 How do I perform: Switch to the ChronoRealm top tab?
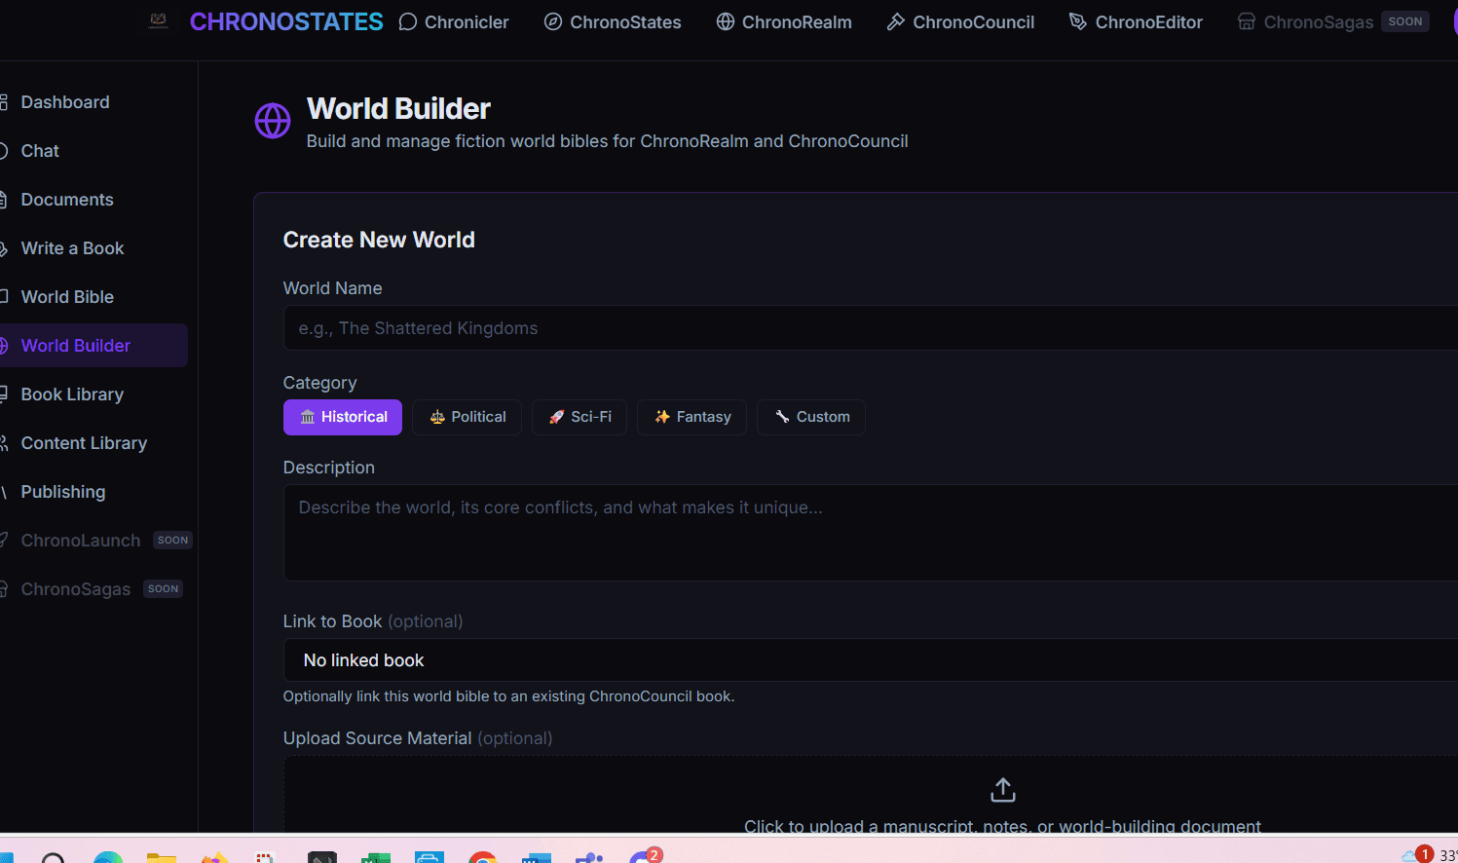click(784, 22)
